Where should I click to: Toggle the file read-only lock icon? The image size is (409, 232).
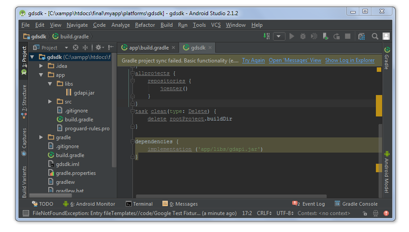point(366,213)
